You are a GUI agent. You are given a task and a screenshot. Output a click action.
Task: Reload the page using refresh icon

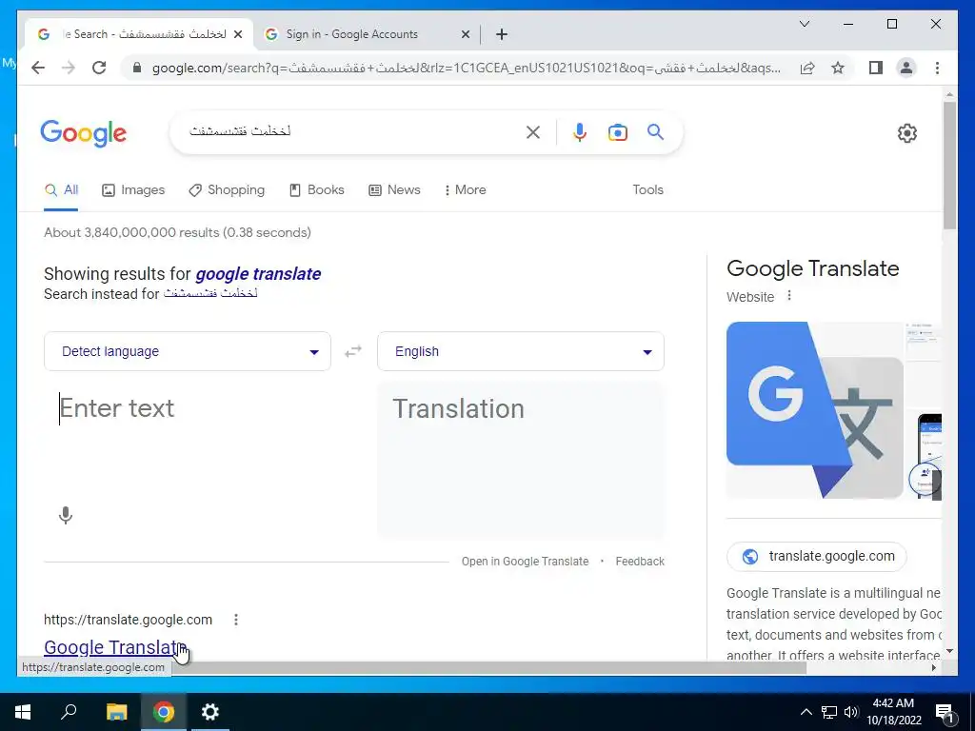[99, 68]
